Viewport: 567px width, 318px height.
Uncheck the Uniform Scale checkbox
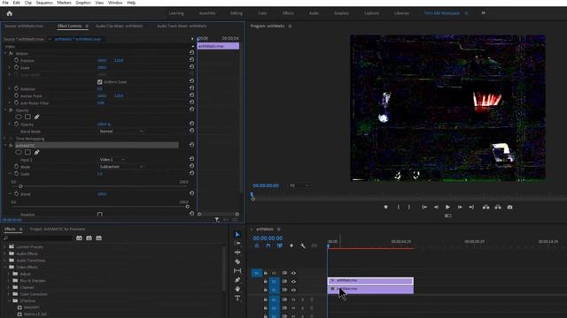(100, 82)
